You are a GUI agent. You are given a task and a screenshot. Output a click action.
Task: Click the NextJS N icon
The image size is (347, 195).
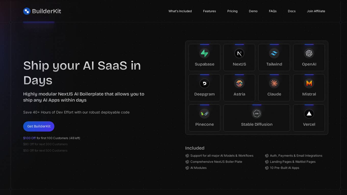[x=239, y=53]
